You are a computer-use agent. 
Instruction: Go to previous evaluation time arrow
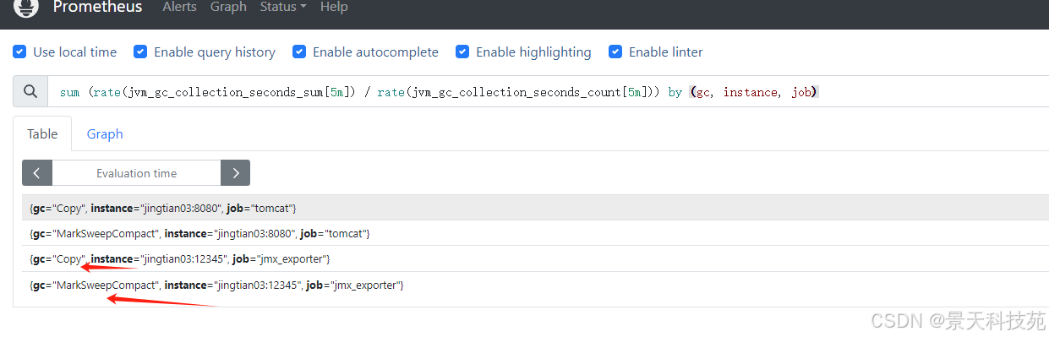37,173
